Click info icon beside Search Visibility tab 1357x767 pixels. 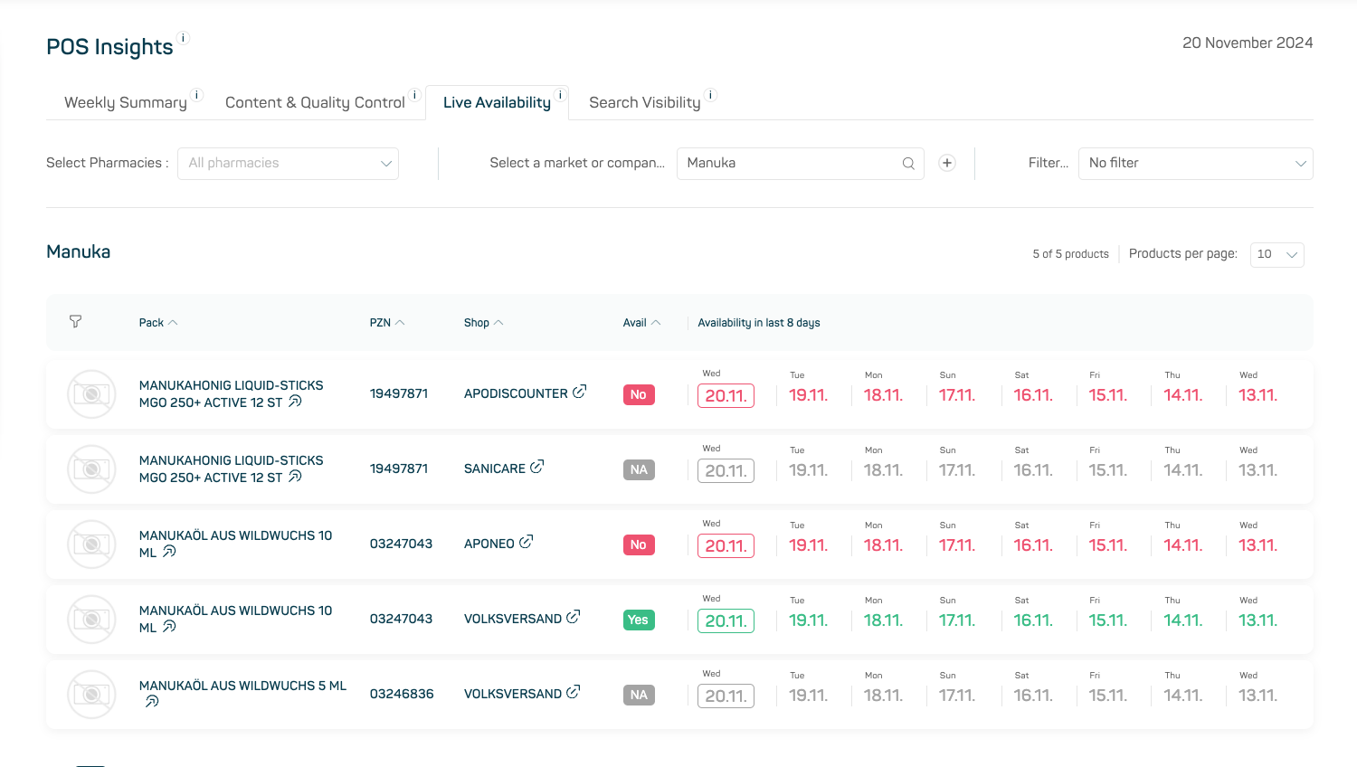(x=711, y=95)
